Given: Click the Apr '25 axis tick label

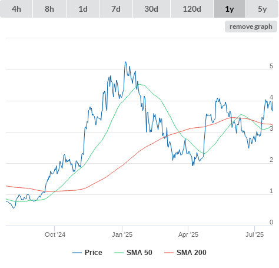Looking at the screenshot, I should click(x=188, y=234).
